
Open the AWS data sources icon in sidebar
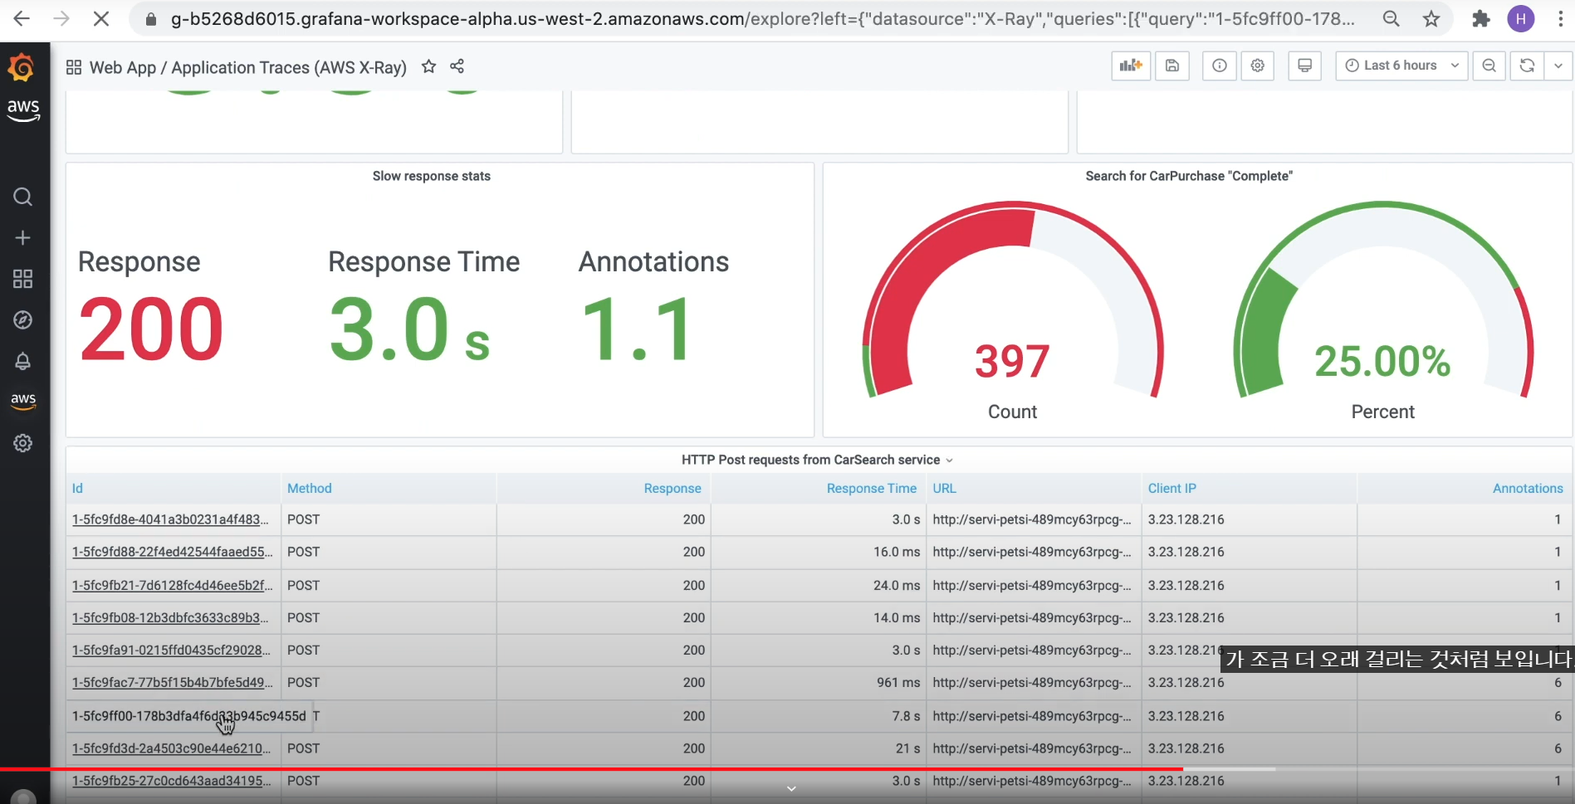click(23, 401)
